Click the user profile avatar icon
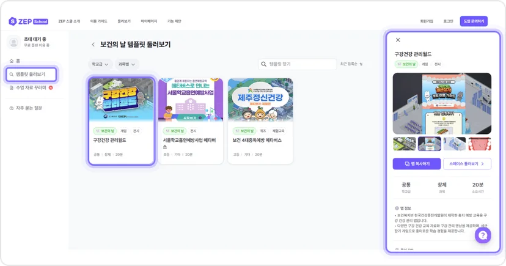This screenshot has width=506, height=266. click(x=13, y=42)
